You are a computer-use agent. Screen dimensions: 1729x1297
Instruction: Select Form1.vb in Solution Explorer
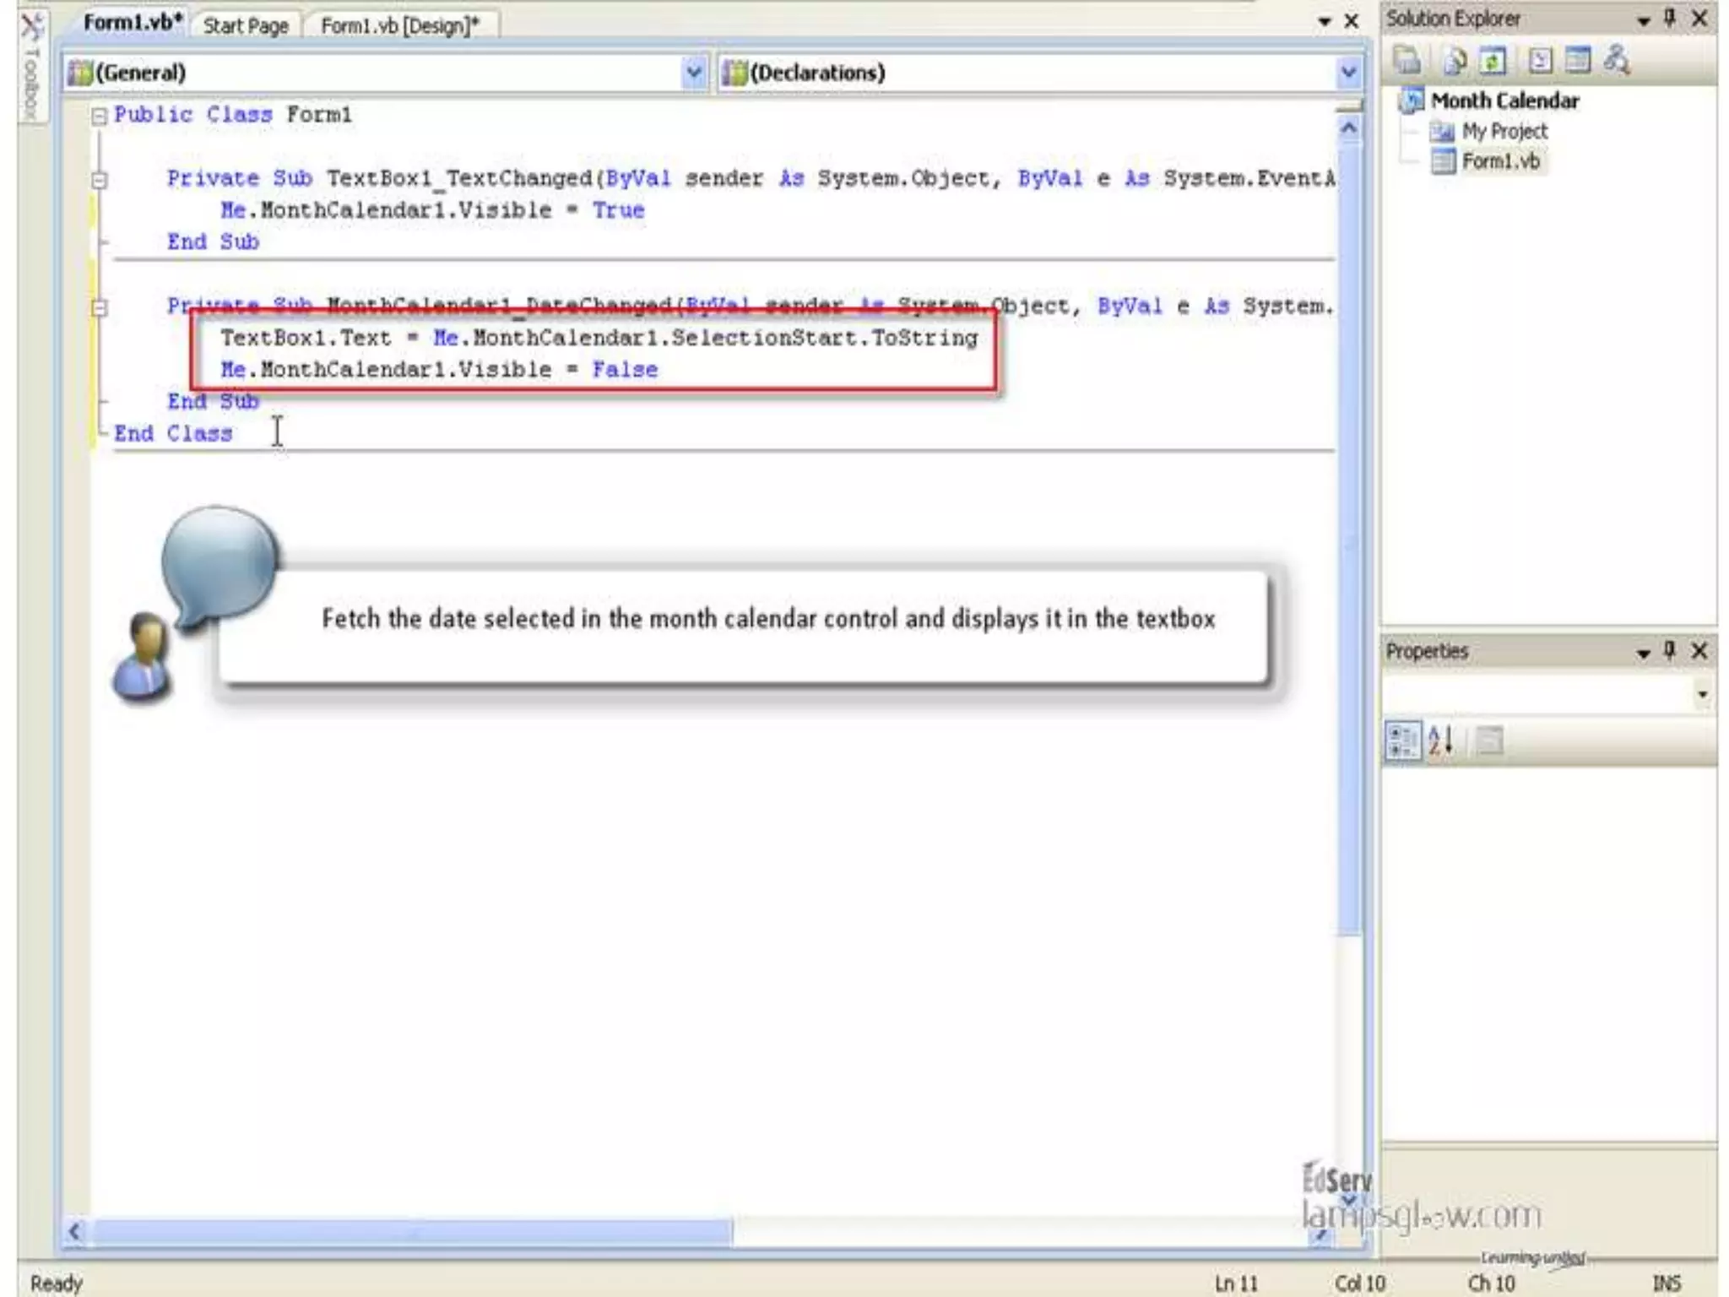coord(1500,160)
